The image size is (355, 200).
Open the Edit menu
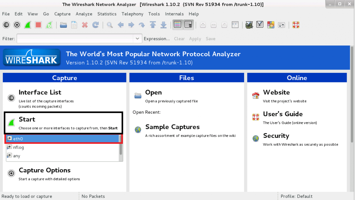coord(19,14)
